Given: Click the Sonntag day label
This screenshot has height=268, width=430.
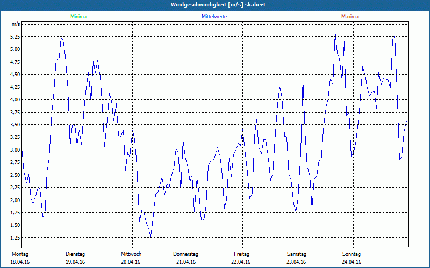Looking at the screenshot, I should 352,254.
